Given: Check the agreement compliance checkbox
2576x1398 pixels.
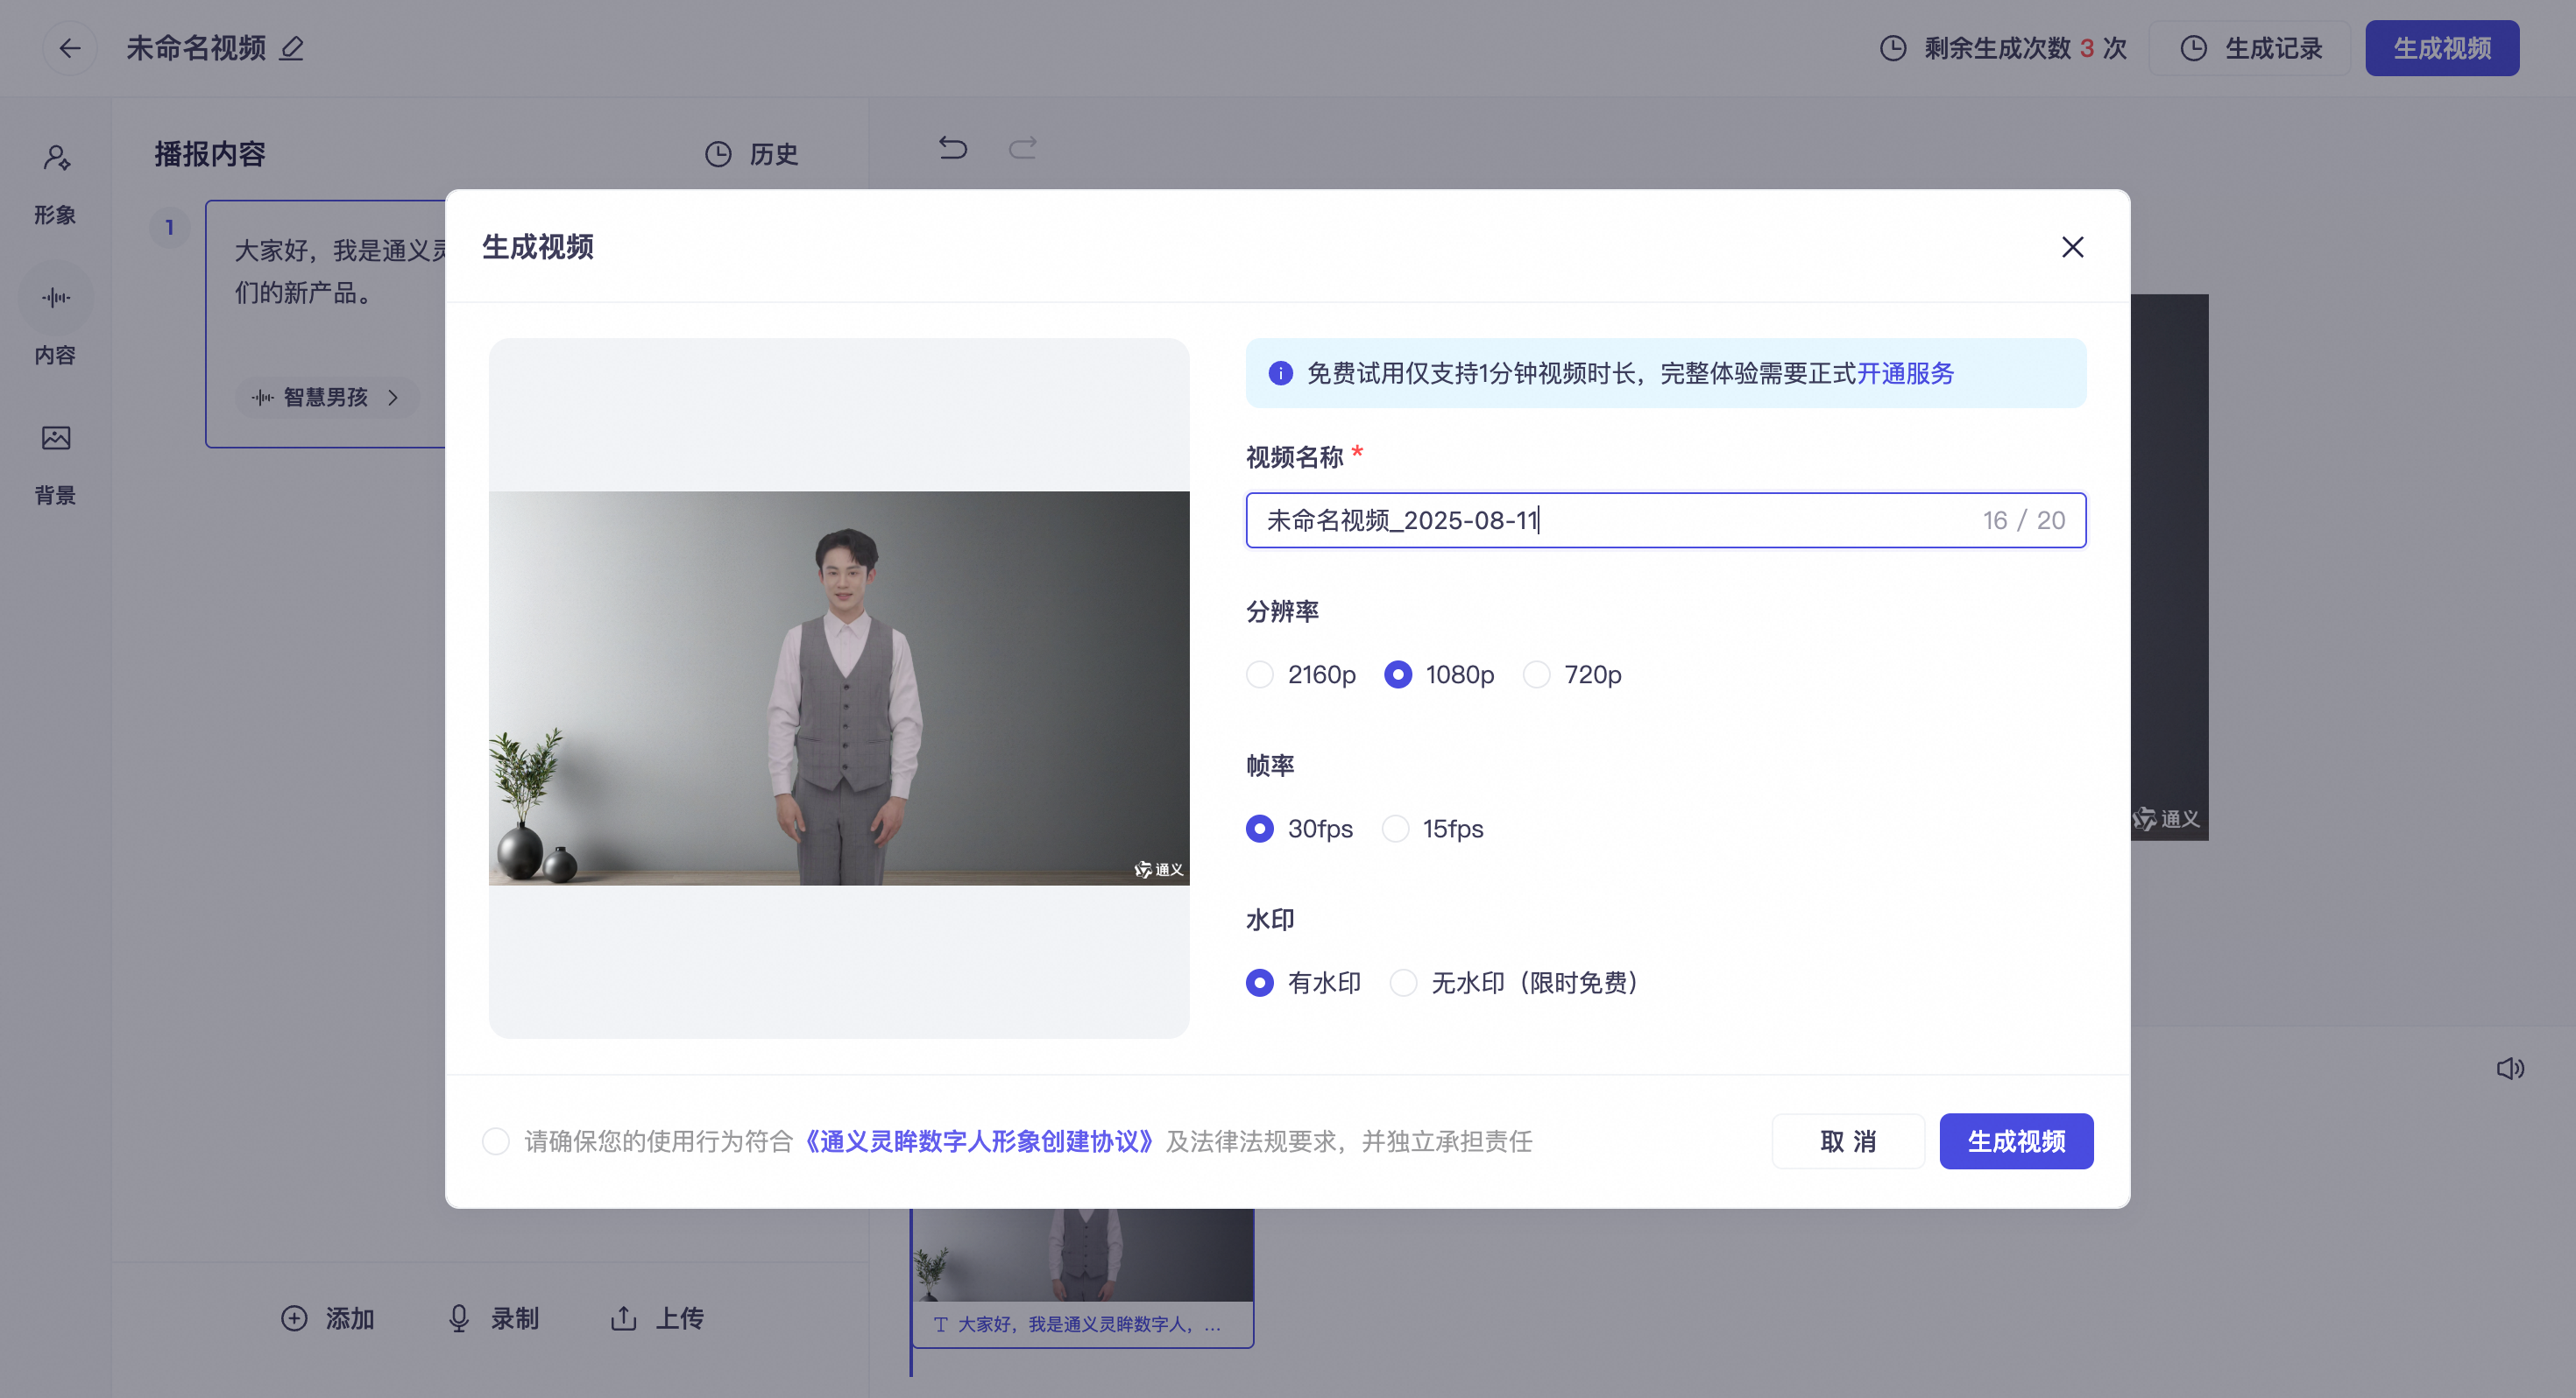Looking at the screenshot, I should [x=496, y=1141].
